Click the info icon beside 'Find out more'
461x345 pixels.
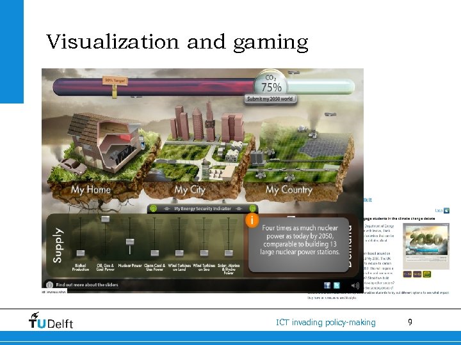coord(49,284)
